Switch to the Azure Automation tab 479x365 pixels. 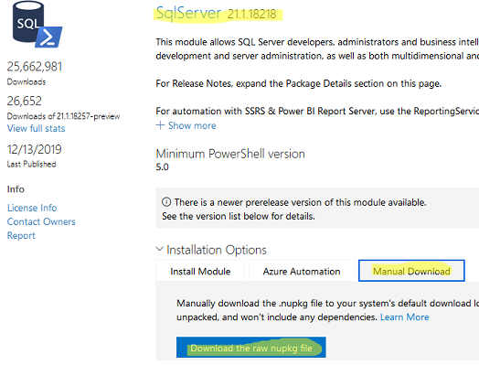[302, 271]
